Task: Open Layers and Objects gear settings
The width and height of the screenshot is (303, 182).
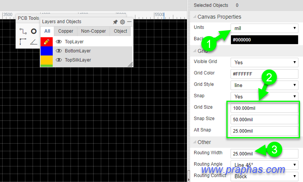Action: [122, 22]
